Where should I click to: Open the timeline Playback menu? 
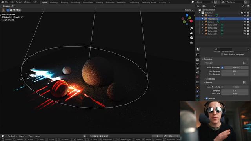[x=12, y=136]
